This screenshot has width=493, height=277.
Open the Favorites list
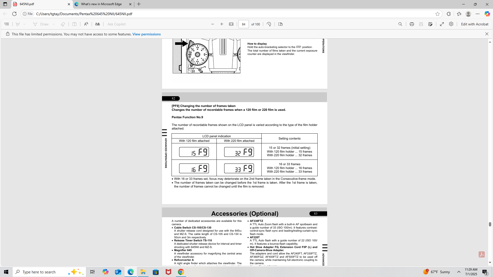[459, 14]
